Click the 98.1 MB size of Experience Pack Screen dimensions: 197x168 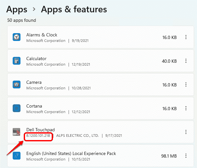click(x=169, y=156)
